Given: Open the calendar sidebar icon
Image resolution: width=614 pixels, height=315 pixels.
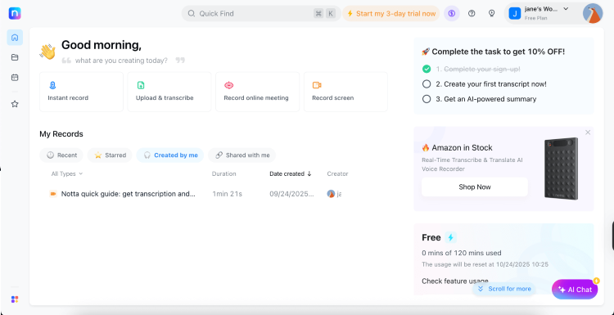Looking at the screenshot, I should coord(15,78).
